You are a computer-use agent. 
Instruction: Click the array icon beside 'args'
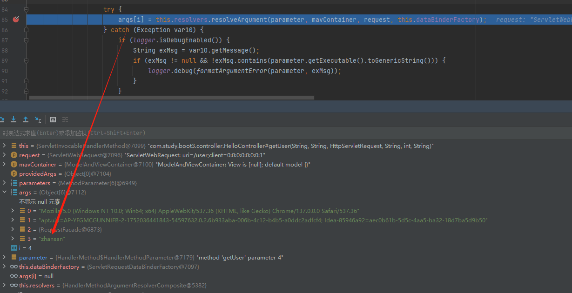[x=13, y=192]
